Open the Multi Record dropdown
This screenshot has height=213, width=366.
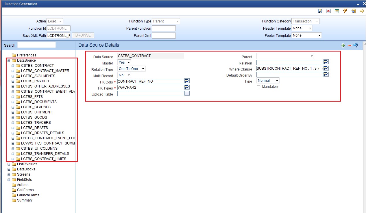(124, 75)
